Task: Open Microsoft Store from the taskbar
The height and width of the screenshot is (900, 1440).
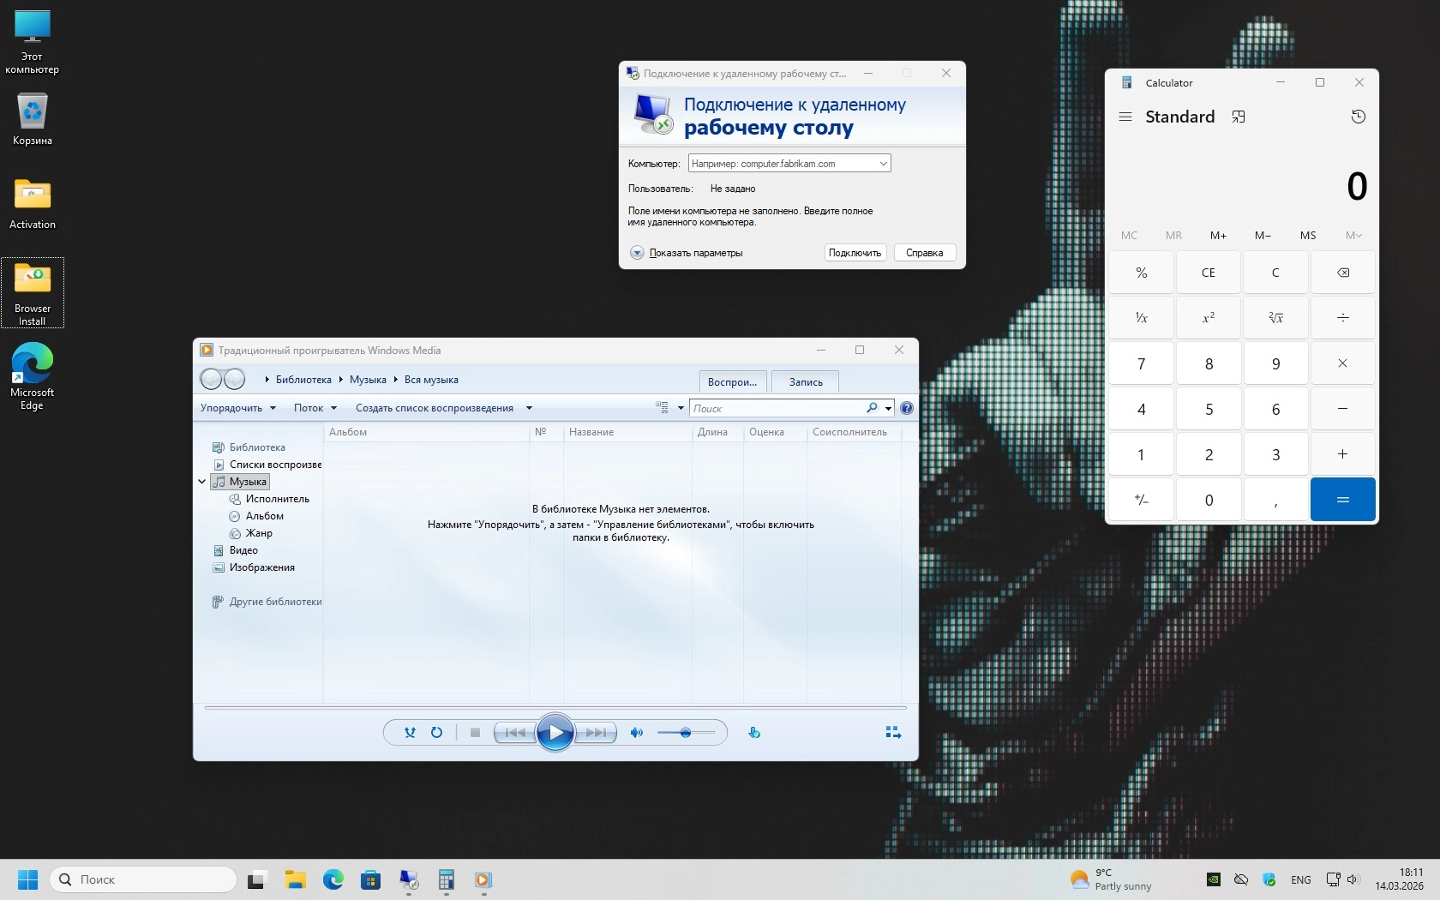Action: (370, 879)
